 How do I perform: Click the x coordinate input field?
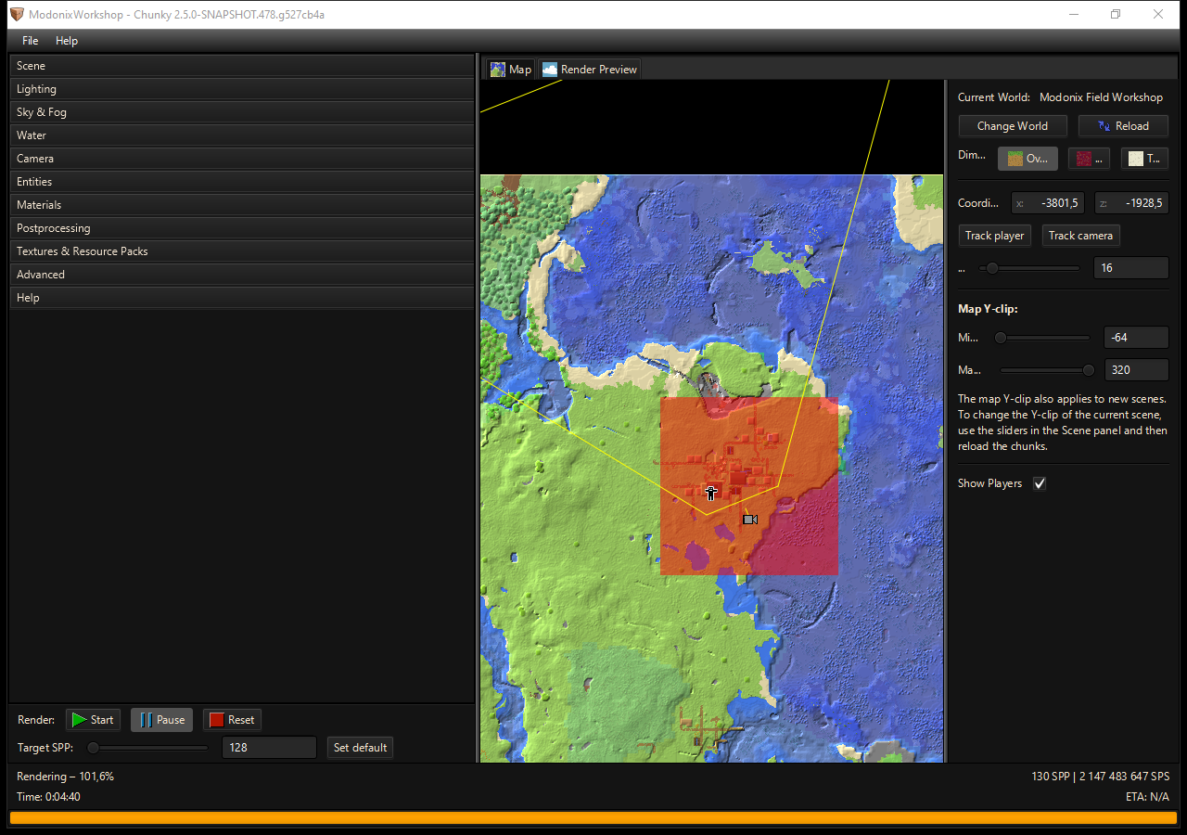(x=1048, y=203)
